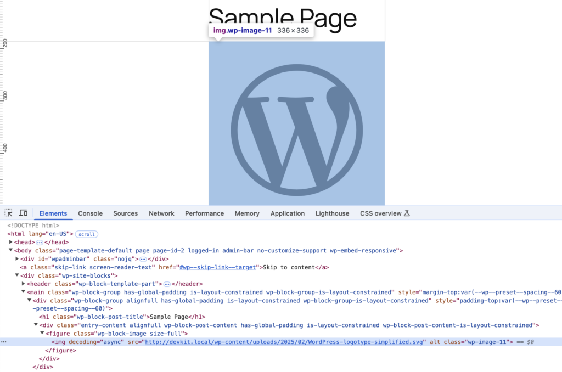Viewport: 562px width, 372px height.
Task: Collapse the alignfull wp-block-group div
Action: pos(30,300)
